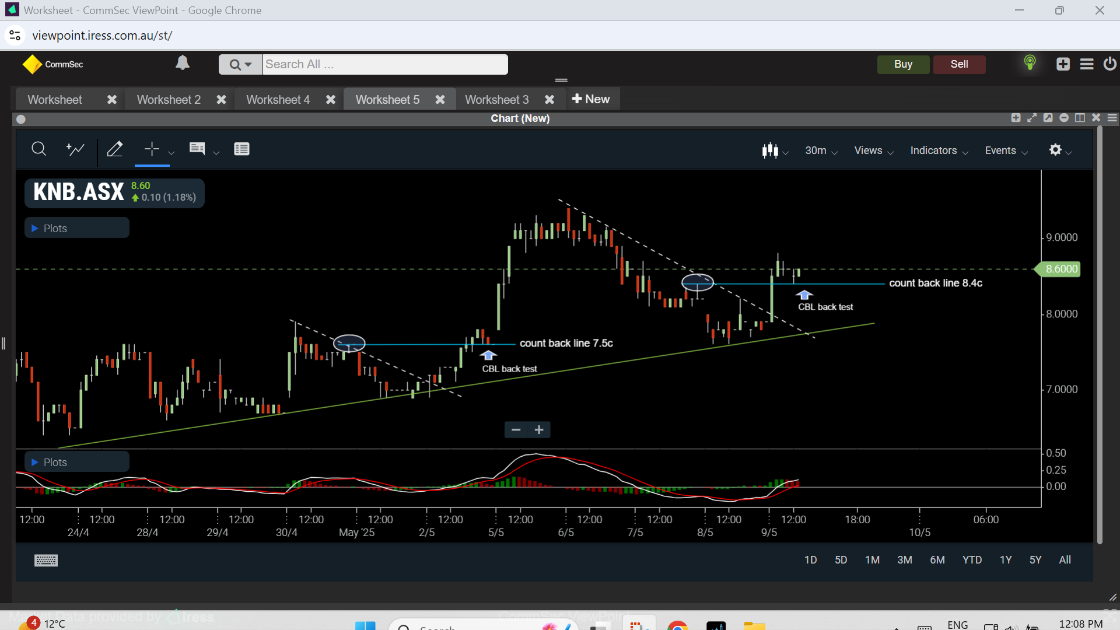Open candlestick chart type dropdown
1120x630 pixels.
coord(775,150)
